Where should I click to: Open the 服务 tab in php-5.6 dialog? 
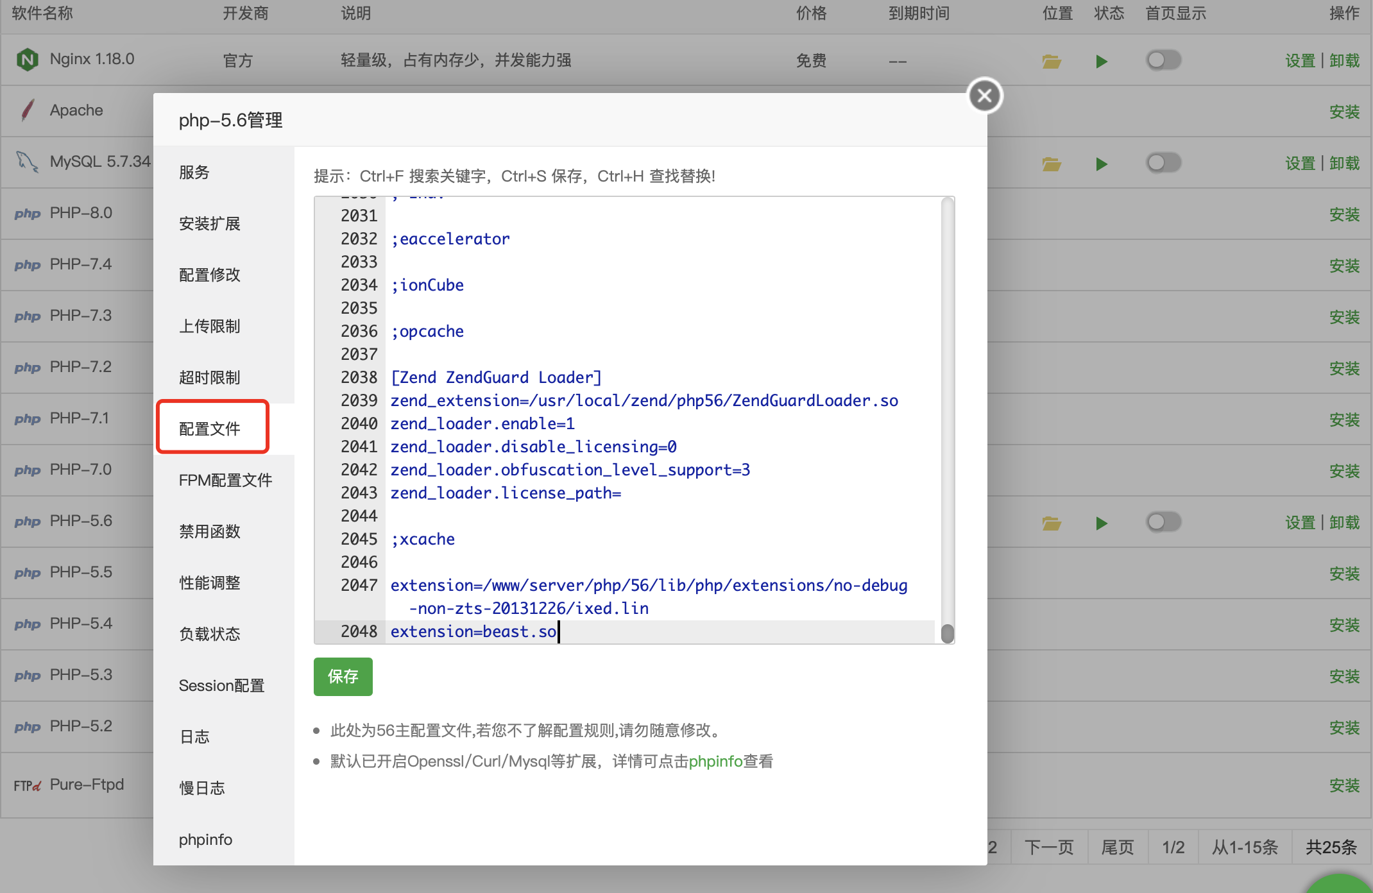224,173
